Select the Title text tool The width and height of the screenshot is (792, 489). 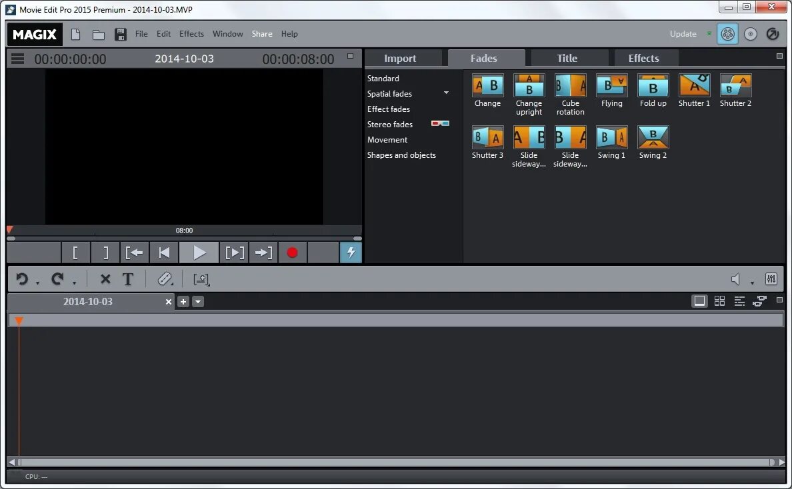pos(128,279)
